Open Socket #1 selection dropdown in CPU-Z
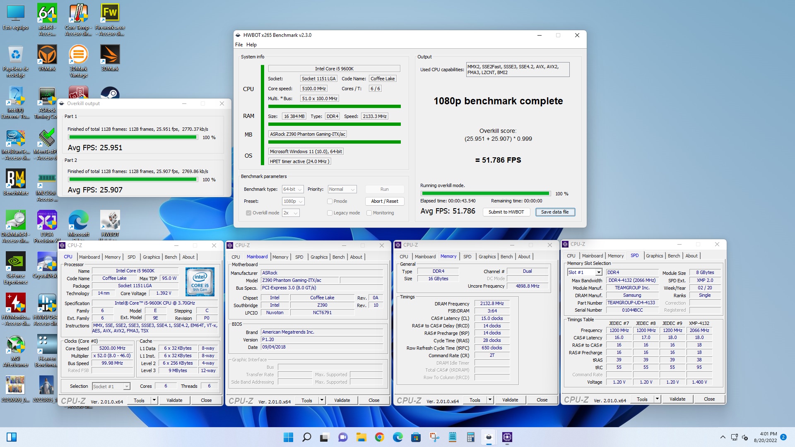The image size is (795, 447). click(111, 386)
